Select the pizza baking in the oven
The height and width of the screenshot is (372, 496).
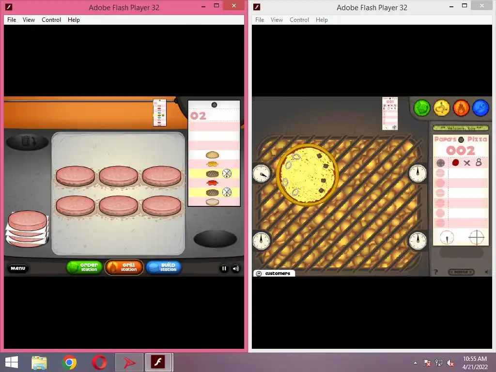pyautogui.click(x=307, y=175)
